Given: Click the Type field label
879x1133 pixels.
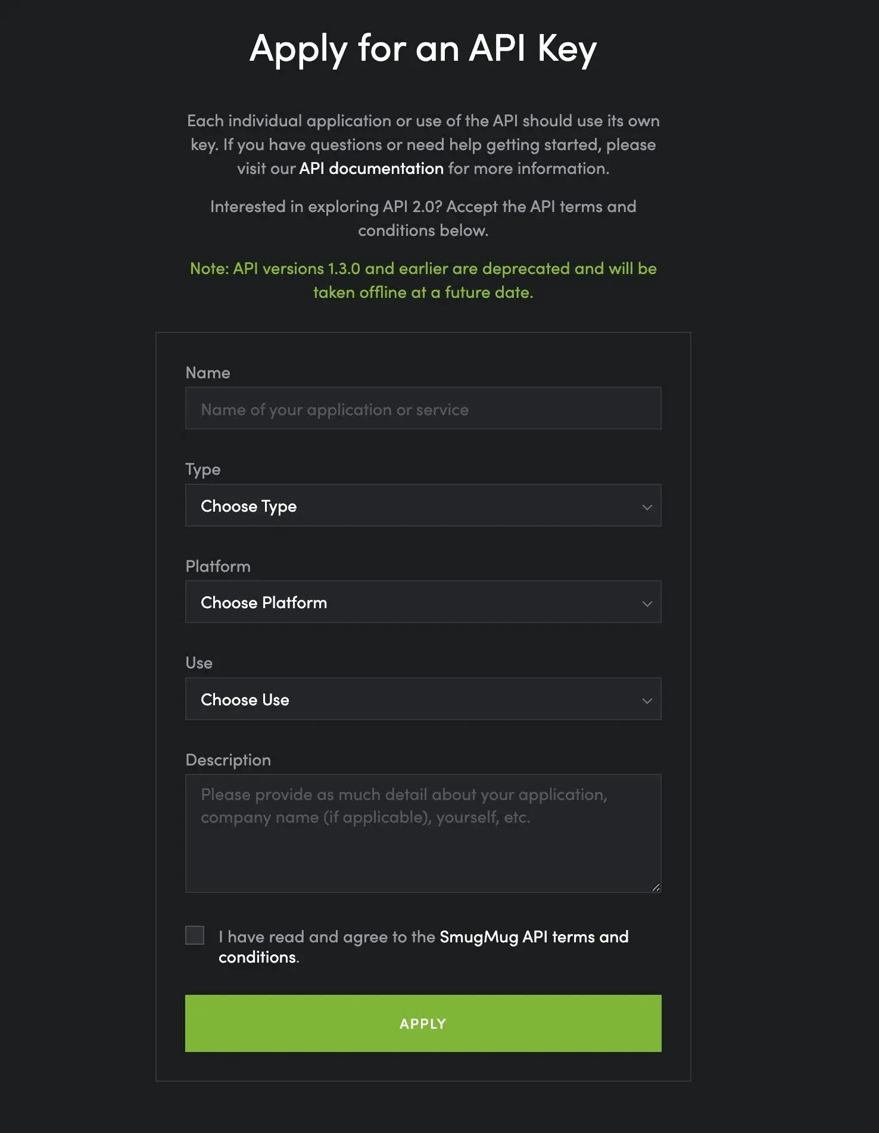Looking at the screenshot, I should (202, 469).
